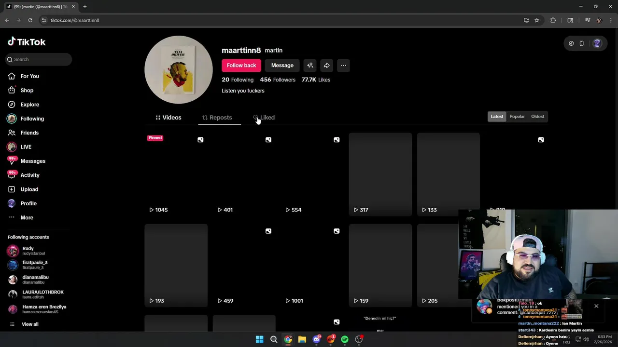
Task: Open the video with 159 views
Action: (380, 266)
